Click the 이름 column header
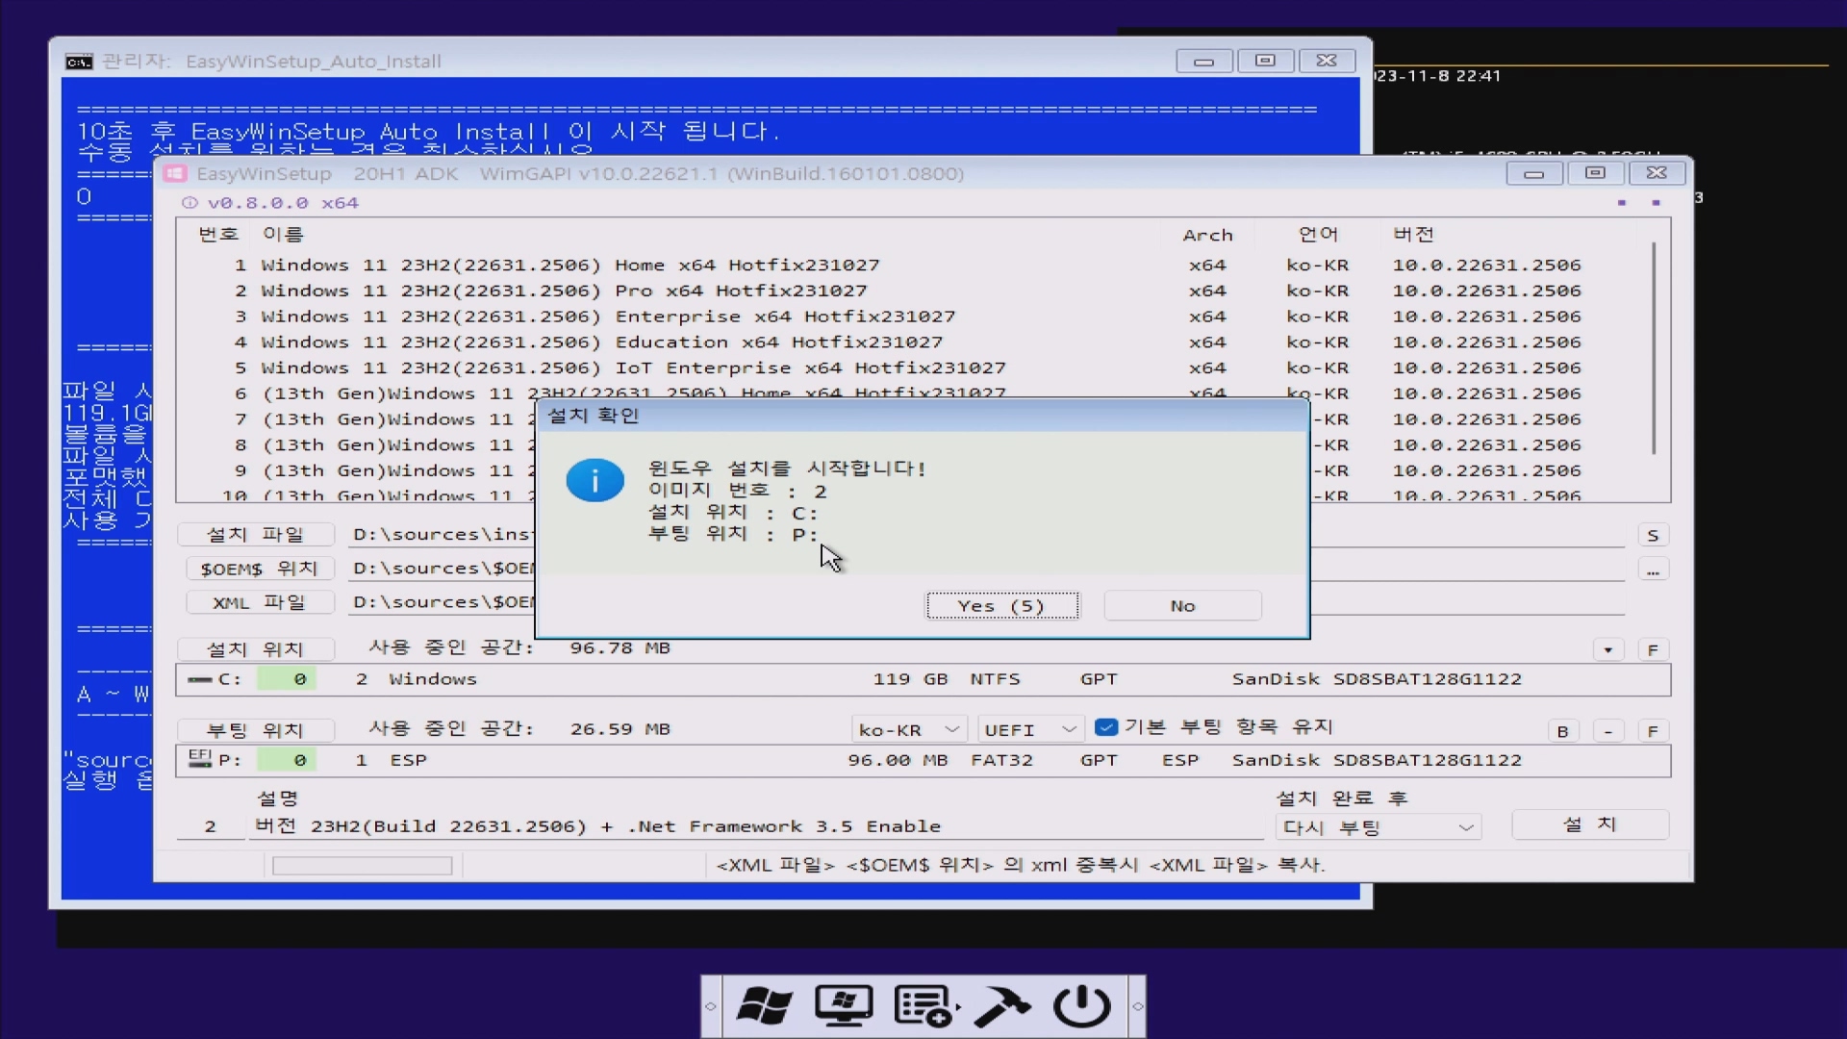 283,235
